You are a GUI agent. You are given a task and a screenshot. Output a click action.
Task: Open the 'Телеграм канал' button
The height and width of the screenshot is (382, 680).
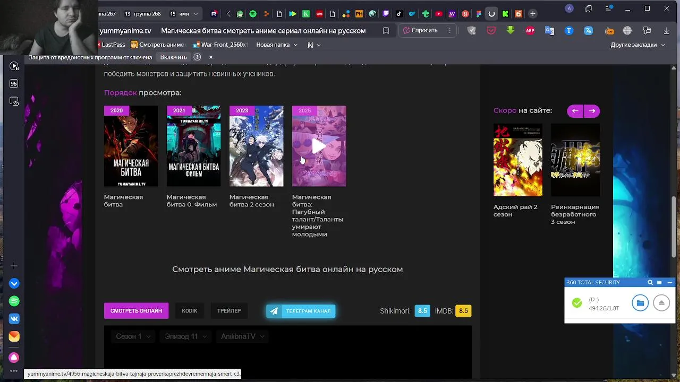(x=301, y=311)
